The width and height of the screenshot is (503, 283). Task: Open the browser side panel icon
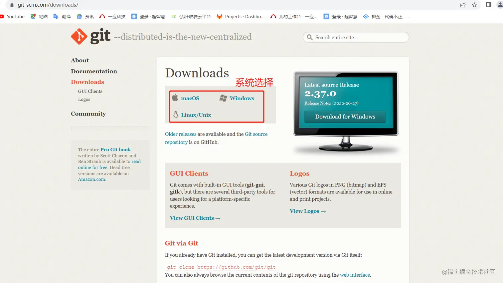pos(489,5)
